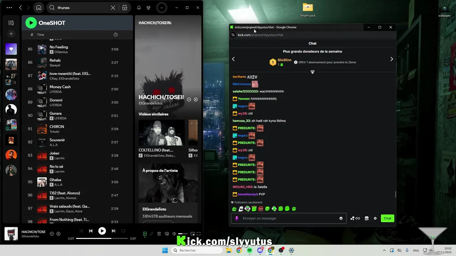The image size is (456, 256).
Task: Open the Windows Start menu
Action: [165, 250]
